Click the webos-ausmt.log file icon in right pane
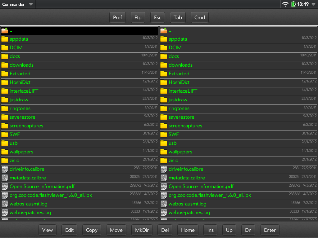 tap(164, 204)
